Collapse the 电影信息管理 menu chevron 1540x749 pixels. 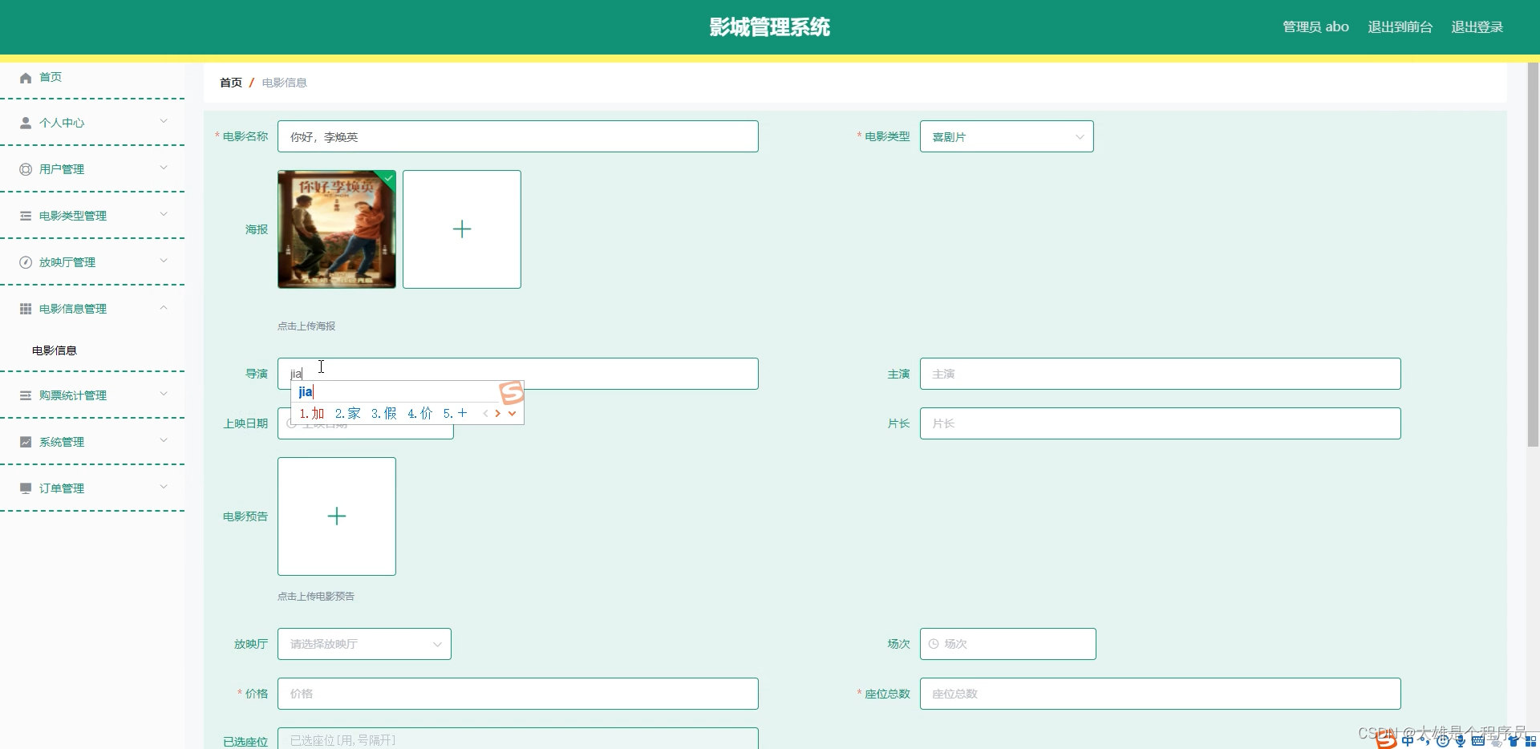[x=164, y=307]
